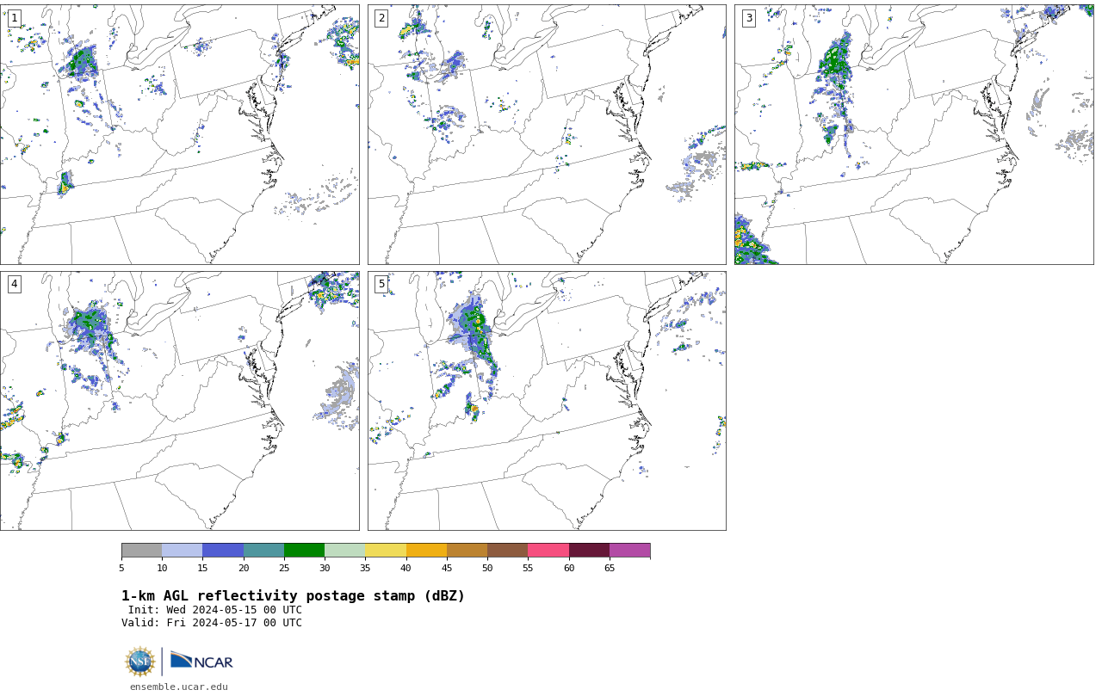Click the member label '5' box
The height and width of the screenshot is (696, 1102).
[x=381, y=284]
